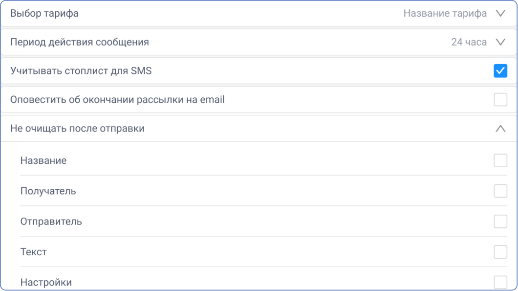518x291 pixels.
Task: Click the 'Учитывать стоплист для SMS' label
Action: point(81,71)
